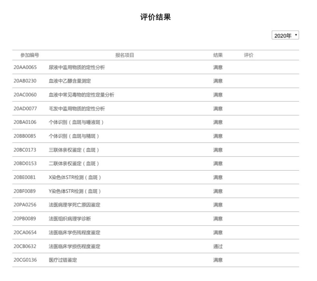
Task: Select entry number 20CB0632
Action: (25, 246)
